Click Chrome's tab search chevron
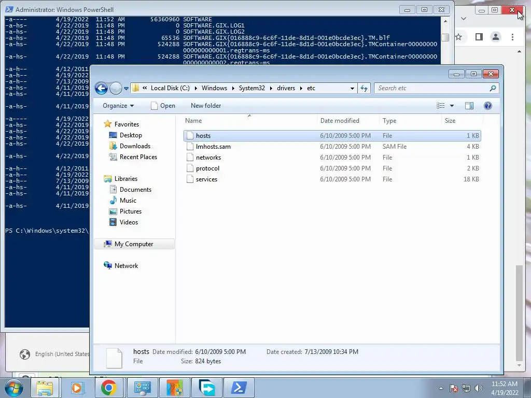The width and height of the screenshot is (531, 398). 464,19
